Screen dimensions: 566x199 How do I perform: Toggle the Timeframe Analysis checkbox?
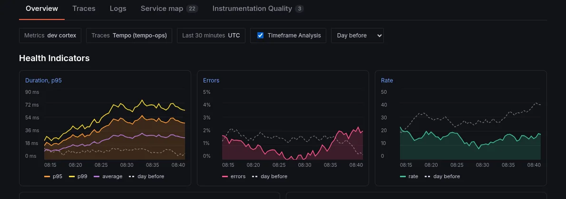coord(260,35)
